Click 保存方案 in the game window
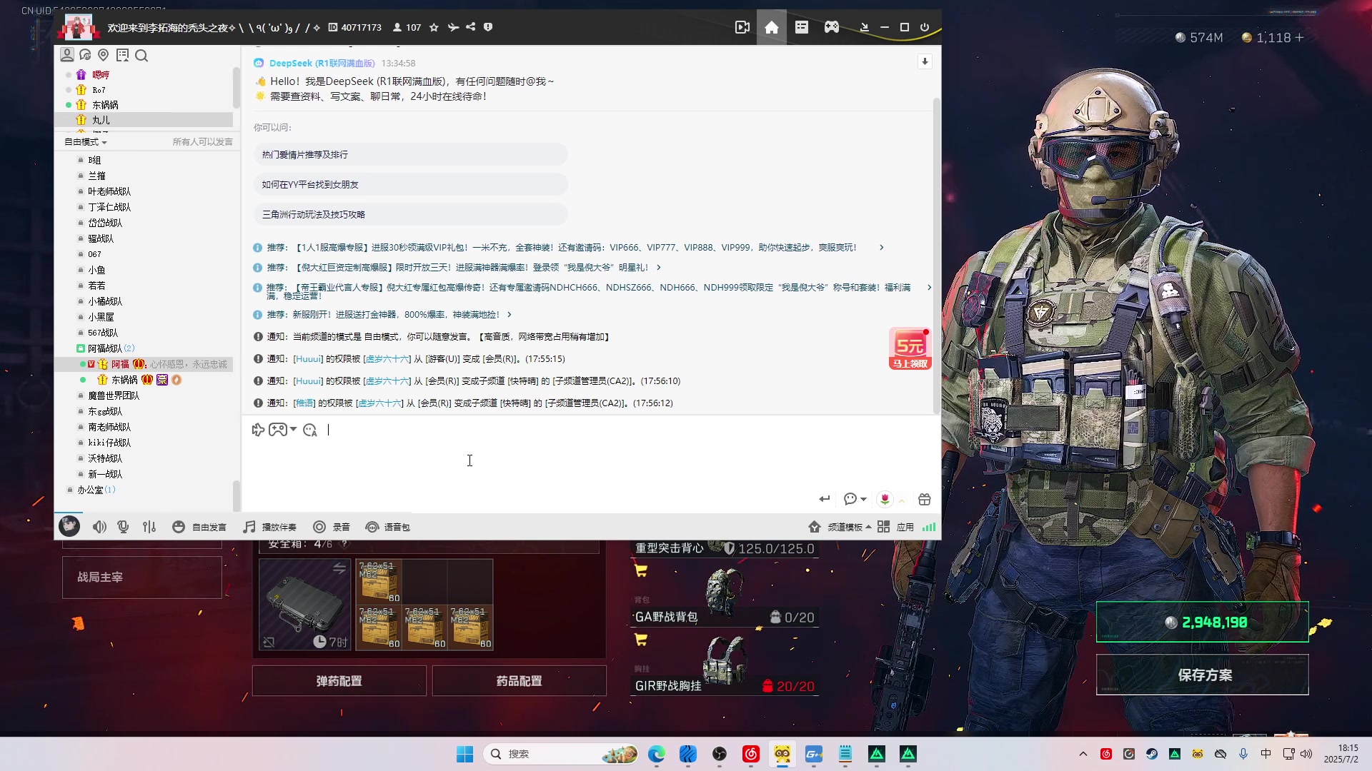 coord(1203,675)
